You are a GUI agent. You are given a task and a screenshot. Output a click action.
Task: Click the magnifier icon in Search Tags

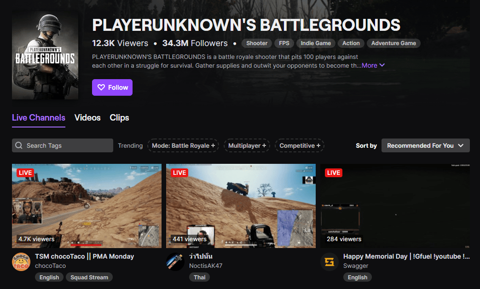[x=19, y=145]
